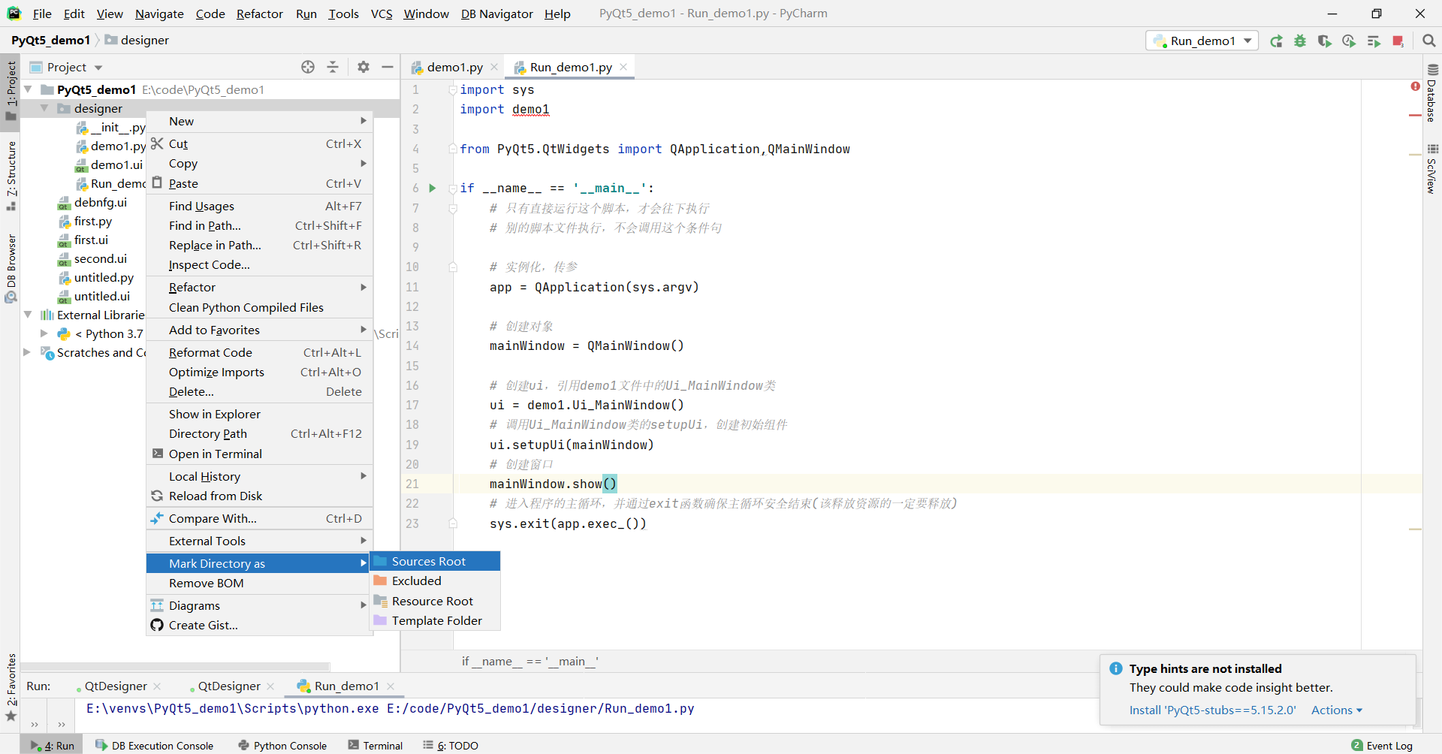Open Project view dropdown arrow
This screenshot has width=1442, height=754.
[x=98, y=68]
